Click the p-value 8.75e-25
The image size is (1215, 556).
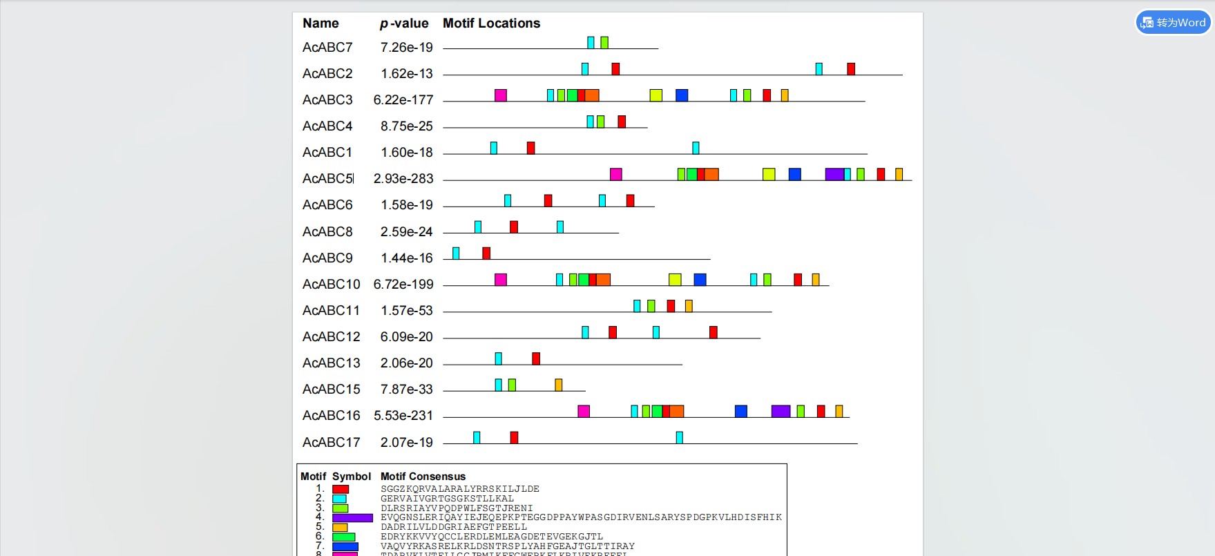coord(407,126)
